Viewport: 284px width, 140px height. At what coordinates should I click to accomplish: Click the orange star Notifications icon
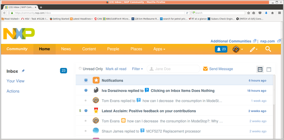(x=96, y=80)
